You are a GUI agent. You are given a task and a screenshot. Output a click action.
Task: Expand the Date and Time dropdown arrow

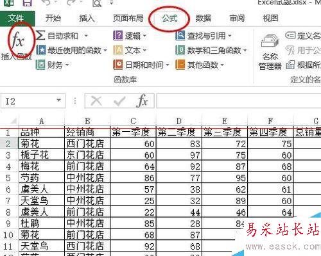168,65
